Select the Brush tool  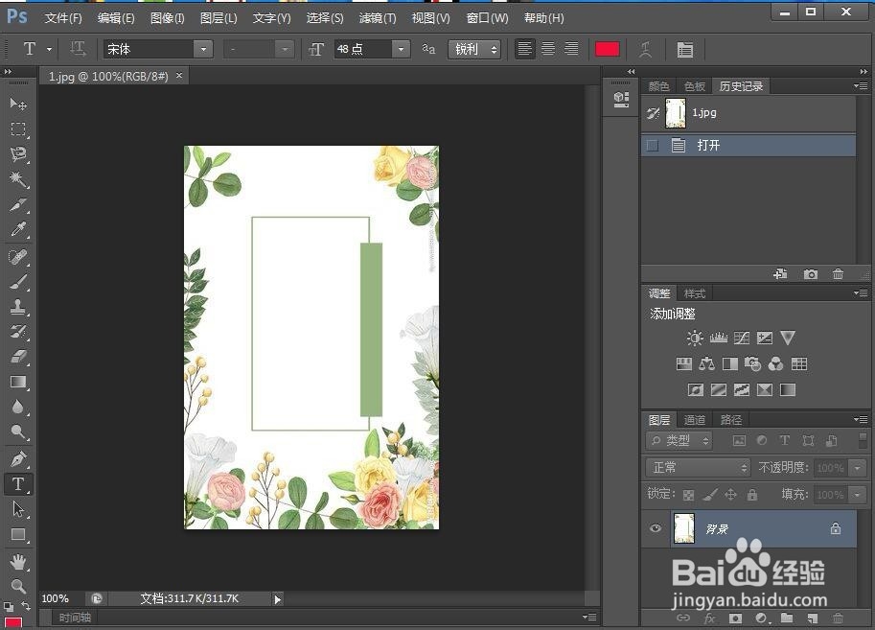coord(18,282)
